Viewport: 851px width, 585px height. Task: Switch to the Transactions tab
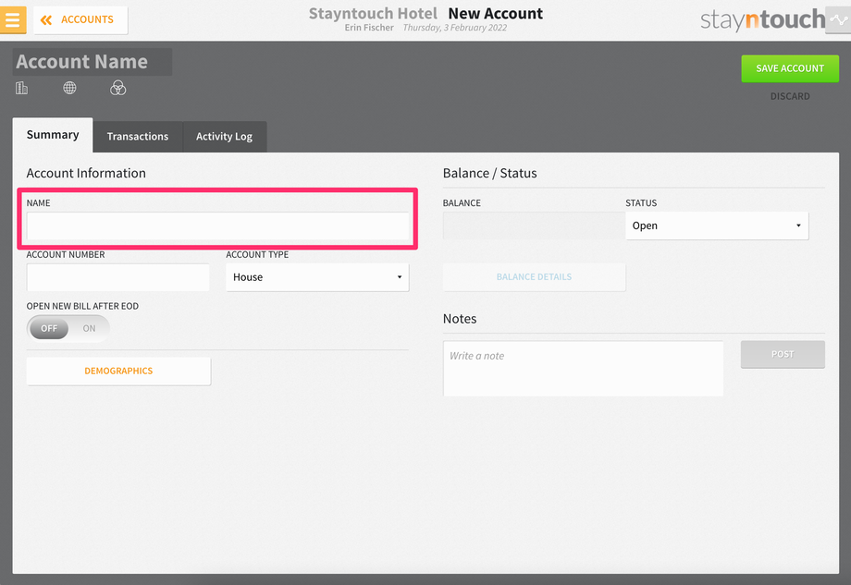pos(137,137)
